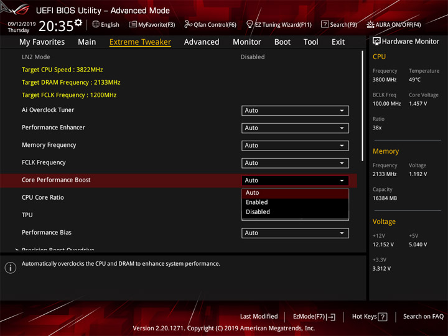The image size is (448, 336).
Task: Click Search on FAQ
Action: (x=423, y=317)
